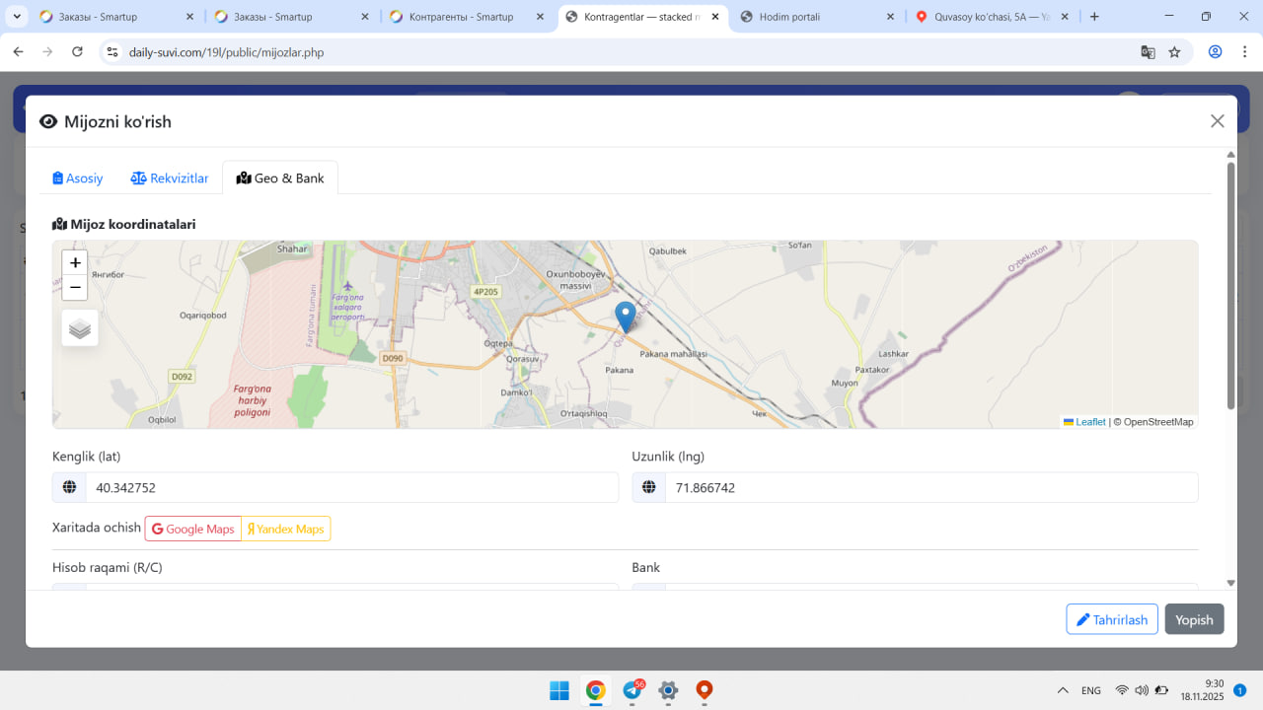
Task: Bookmark this page with star icon
Action: (1174, 52)
